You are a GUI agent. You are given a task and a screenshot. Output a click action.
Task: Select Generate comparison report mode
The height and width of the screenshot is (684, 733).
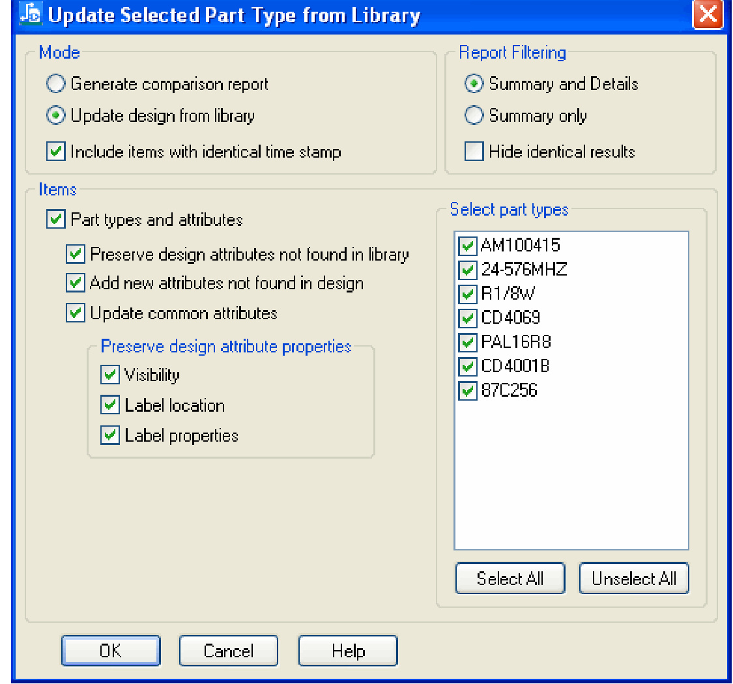point(57,84)
